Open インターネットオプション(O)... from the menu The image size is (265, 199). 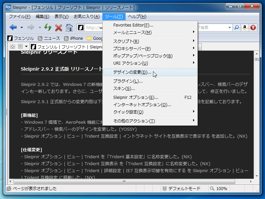click(150, 105)
